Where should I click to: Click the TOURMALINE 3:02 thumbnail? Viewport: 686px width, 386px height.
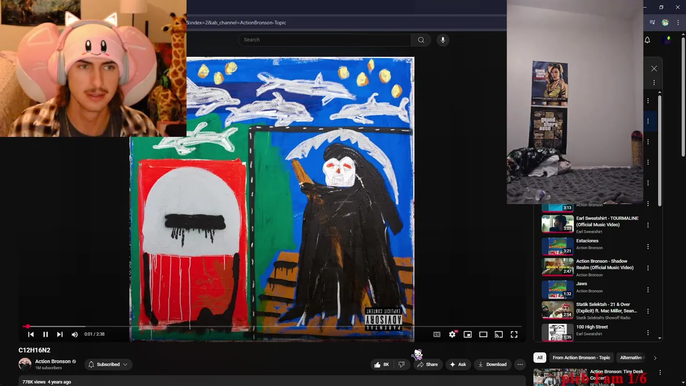click(557, 224)
